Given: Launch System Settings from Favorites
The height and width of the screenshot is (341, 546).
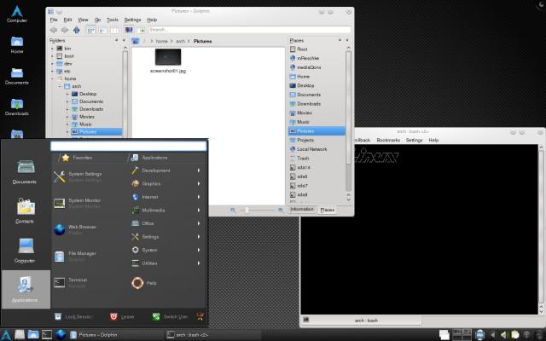Looking at the screenshot, I should [x=78, y=176].
